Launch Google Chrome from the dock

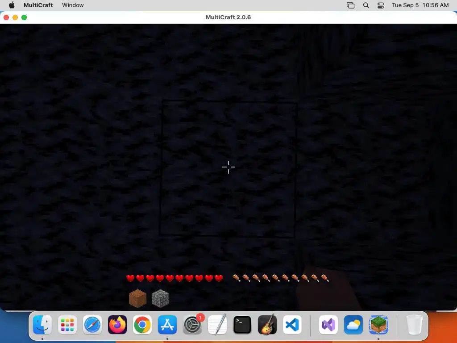pos(142,325)
